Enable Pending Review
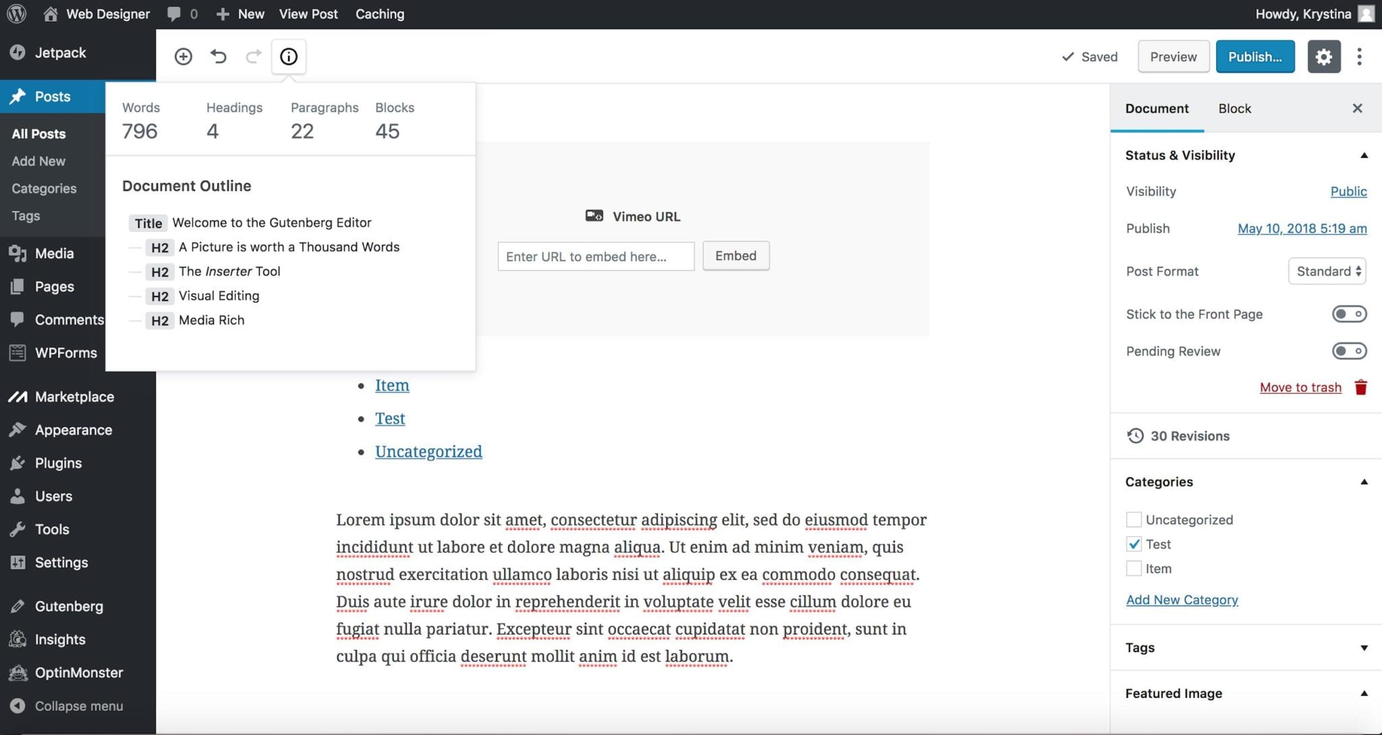This screenshot has width=1382, height=735. point(1348,351)
